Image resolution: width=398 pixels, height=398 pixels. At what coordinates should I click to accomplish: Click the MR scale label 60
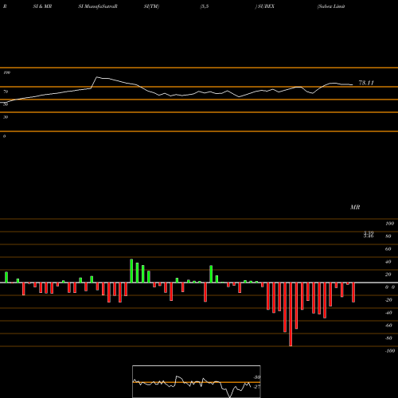click(388, 249)
